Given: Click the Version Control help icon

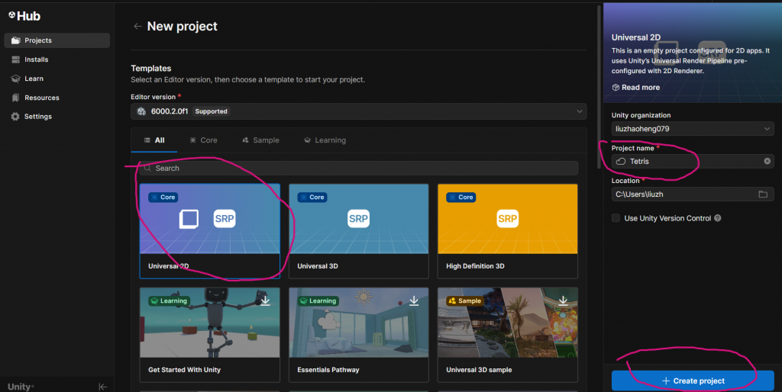Looking at the screenshot, I should pos(718,218).
